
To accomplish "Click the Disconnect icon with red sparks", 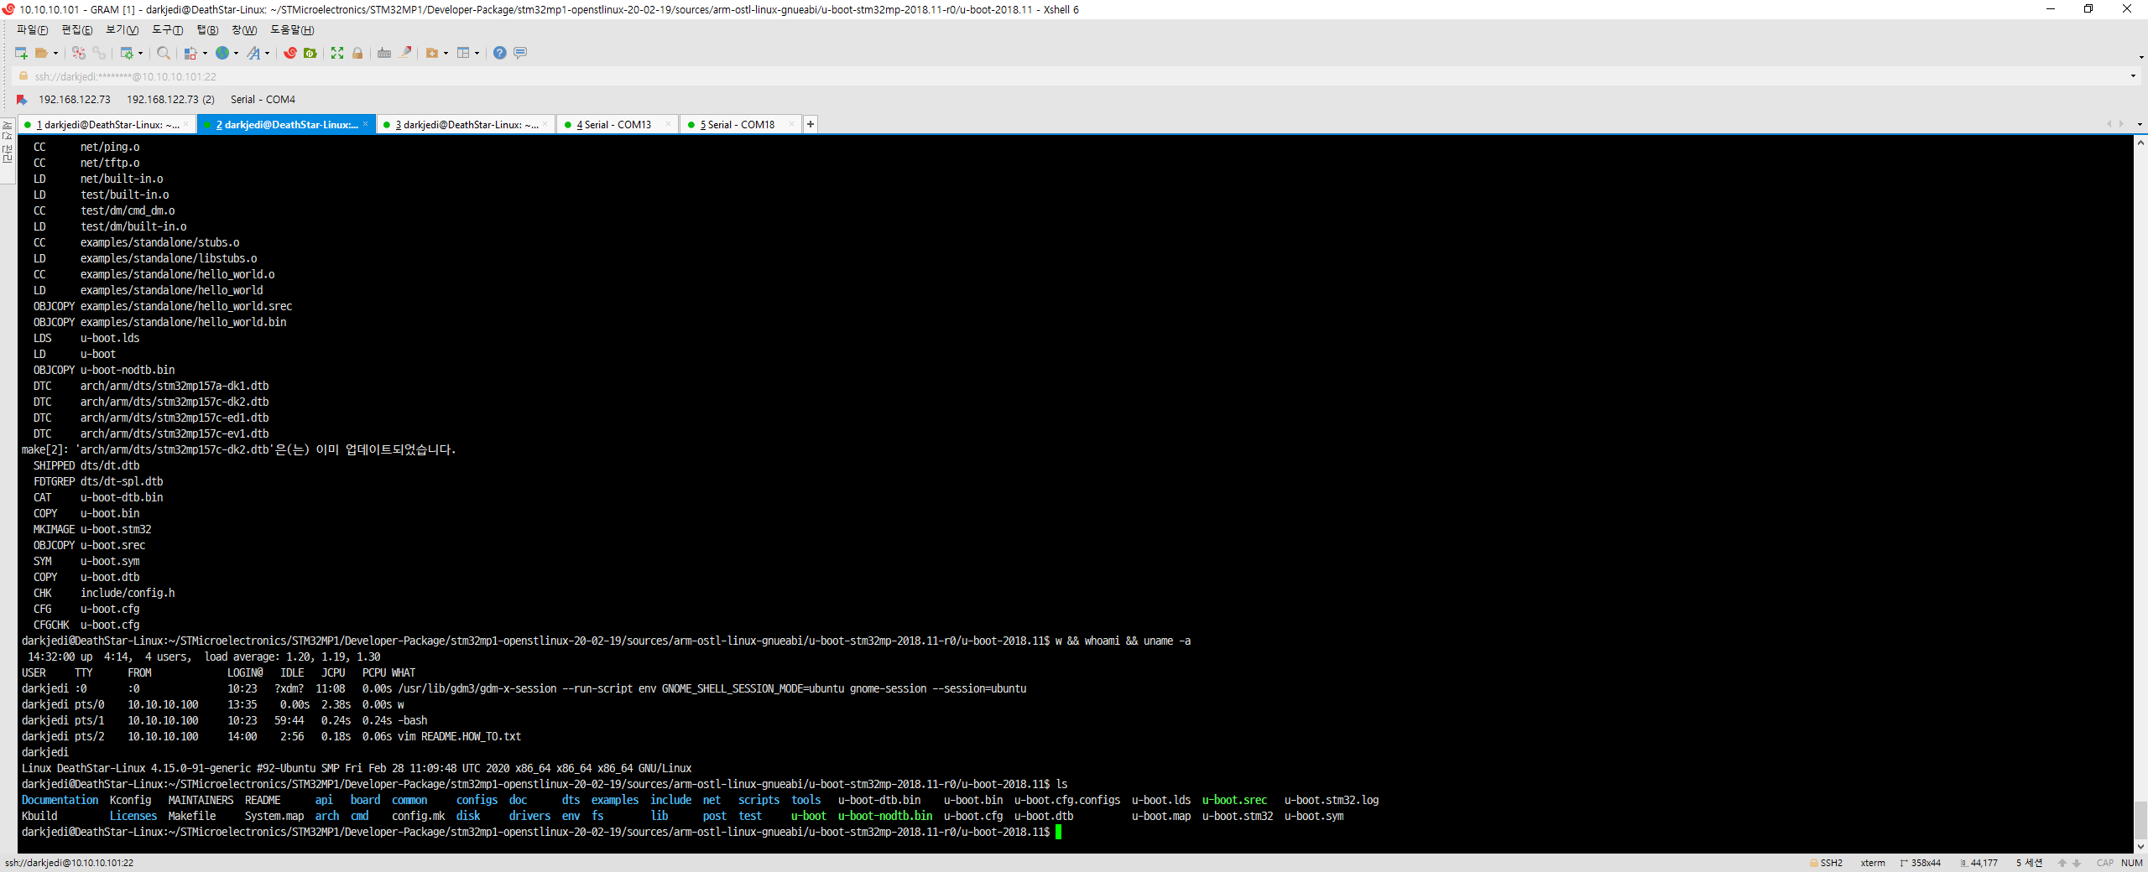I will 79,53.
